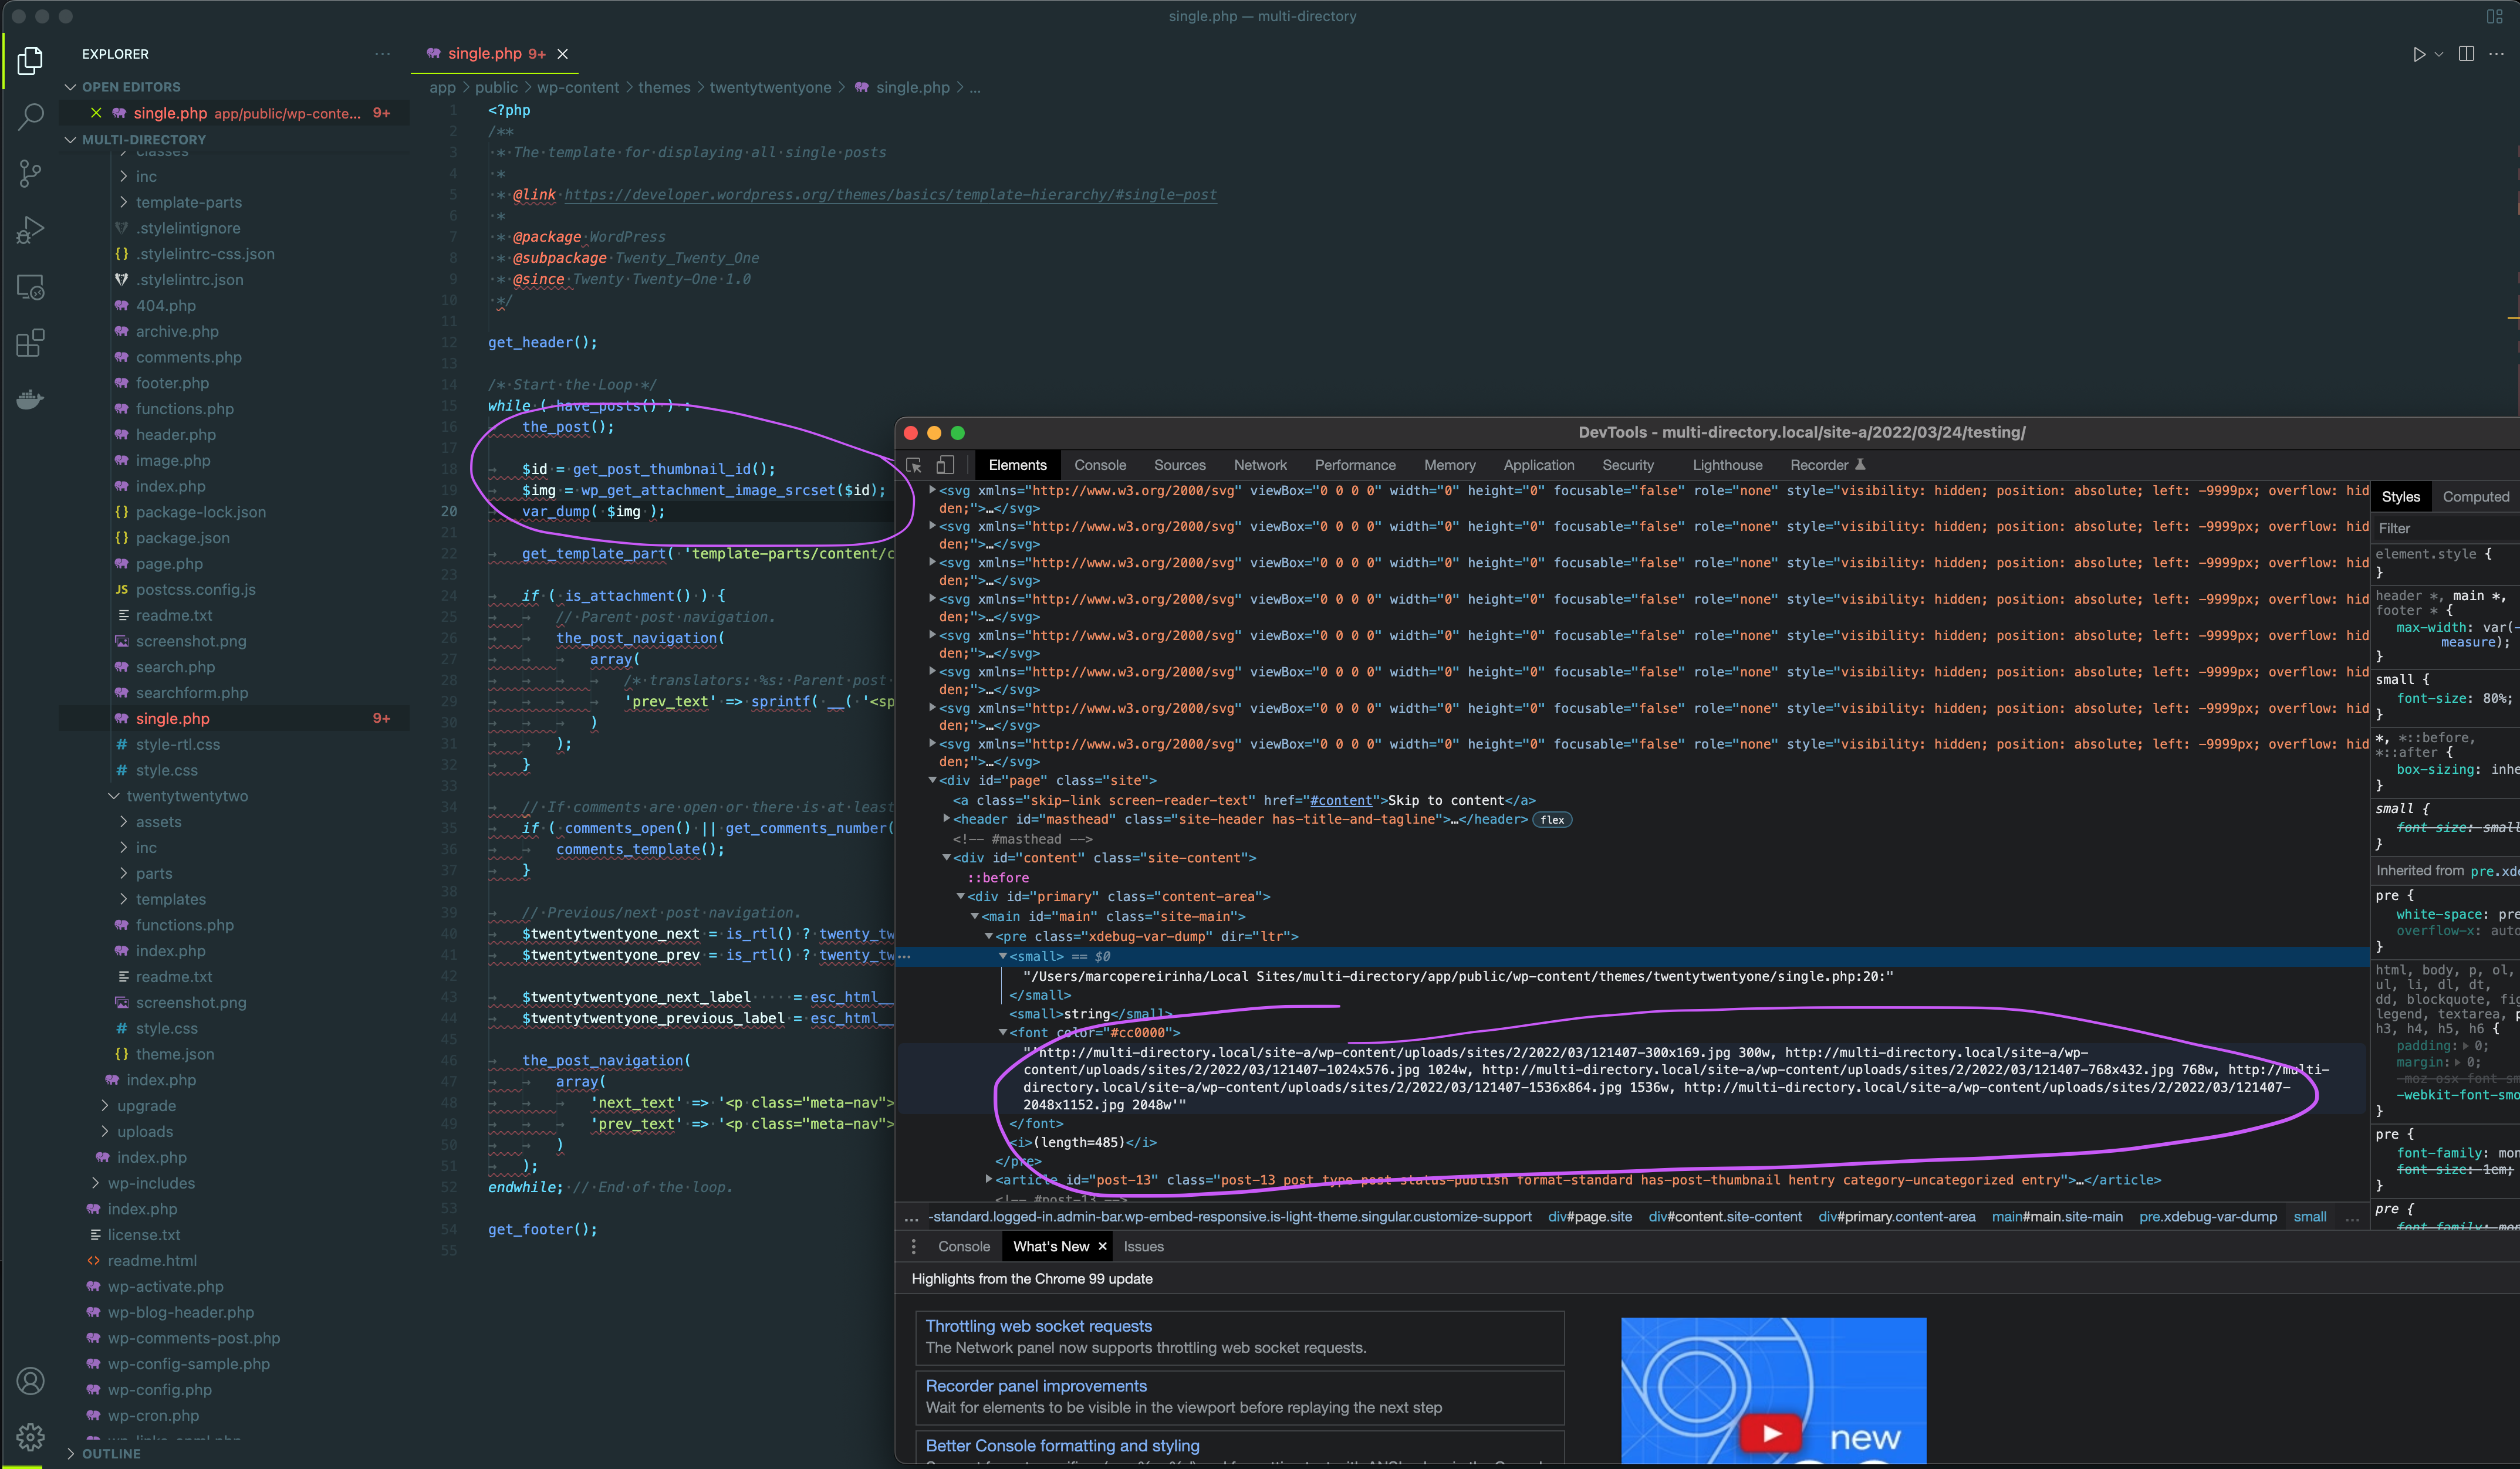Image resolution: width=2520 pixels, height=1469 pixels.
Task: Expand the templates folder in the explorer
Action: point(171,899)
